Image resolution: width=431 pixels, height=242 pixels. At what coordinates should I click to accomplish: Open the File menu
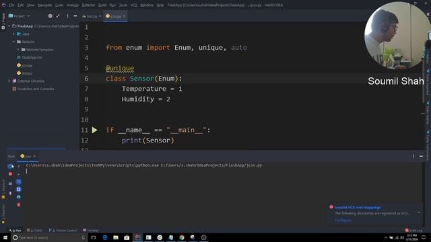click(x=11, y=5)
